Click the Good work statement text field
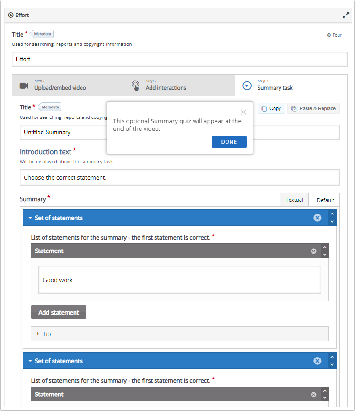This screenshot has width=355, height=411. [179, 280]
